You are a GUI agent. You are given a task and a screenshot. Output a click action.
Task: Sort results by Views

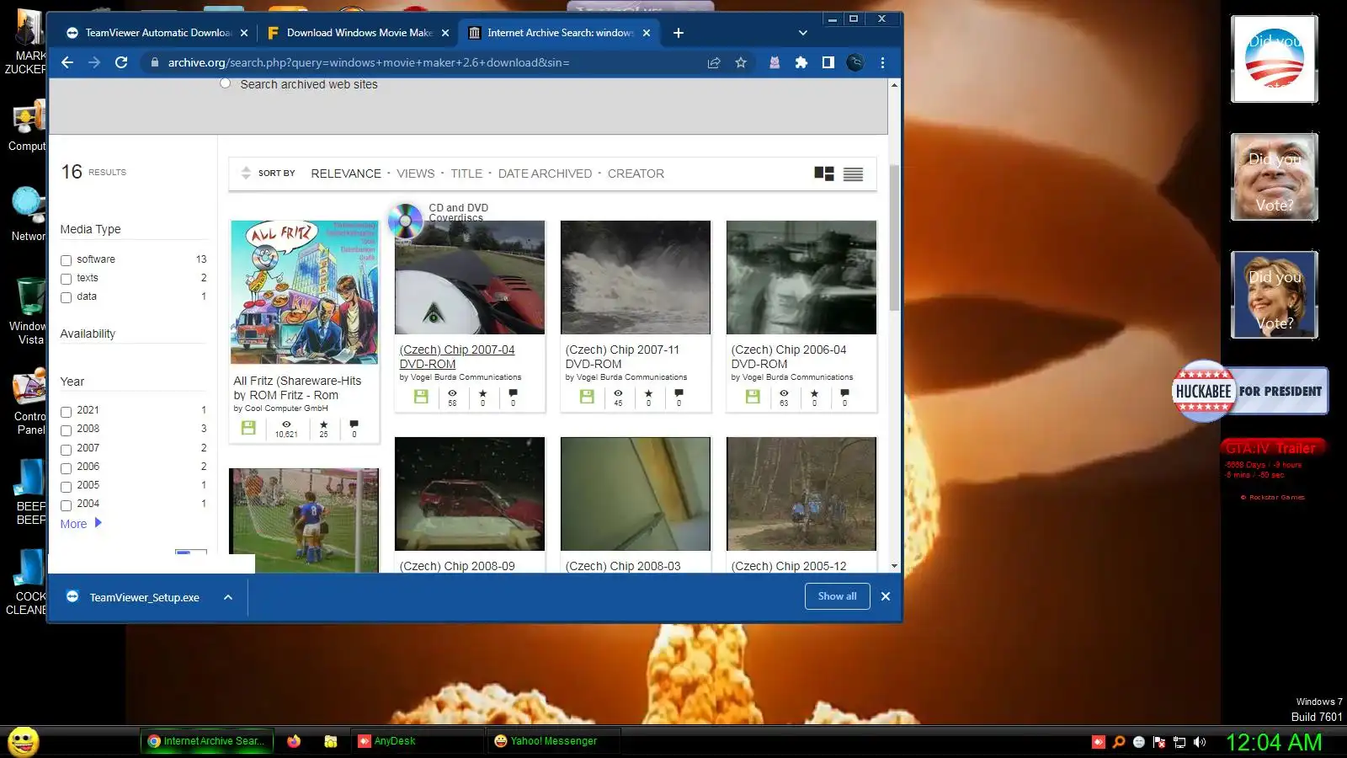tap(416, 173)
